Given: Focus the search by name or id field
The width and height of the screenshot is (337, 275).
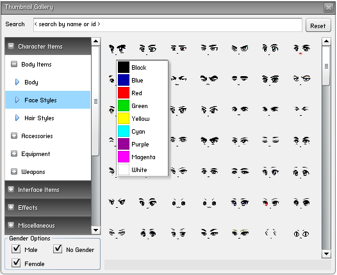Looking at the screenshot, I should pos(168,25).
